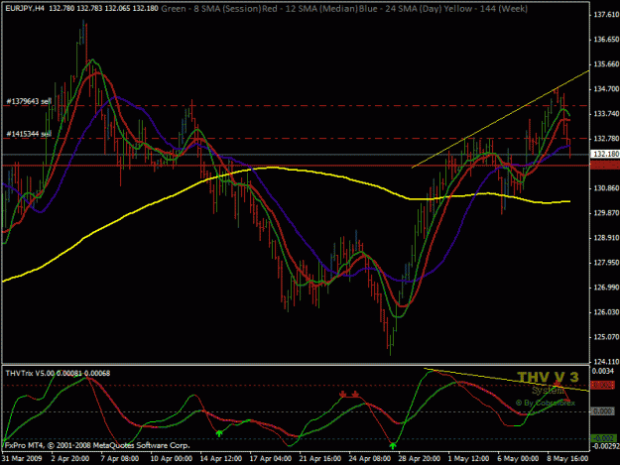The image size is (620, 465).
Task: Click the 134.700 price axis label
Action: click(x=606, y=89)
